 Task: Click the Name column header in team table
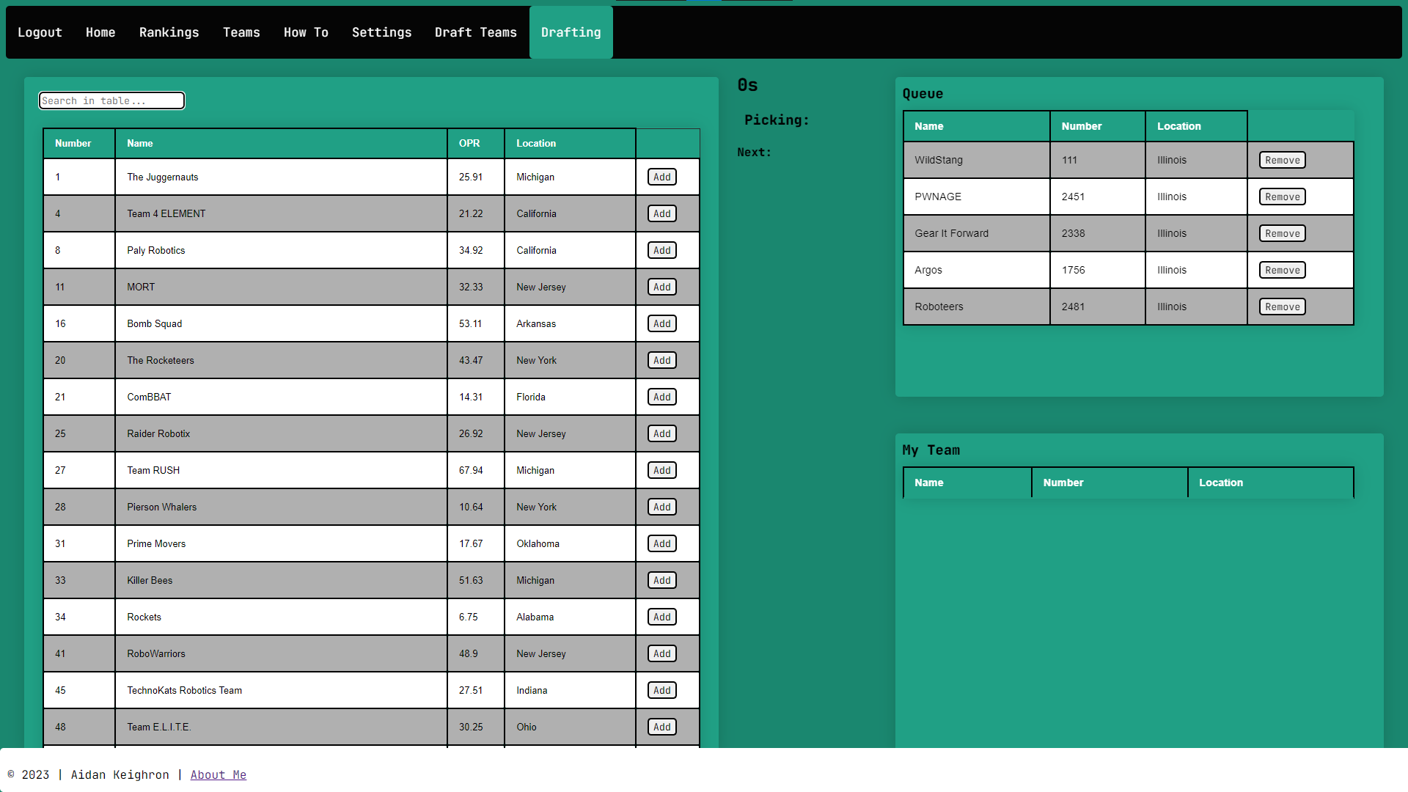281,143
